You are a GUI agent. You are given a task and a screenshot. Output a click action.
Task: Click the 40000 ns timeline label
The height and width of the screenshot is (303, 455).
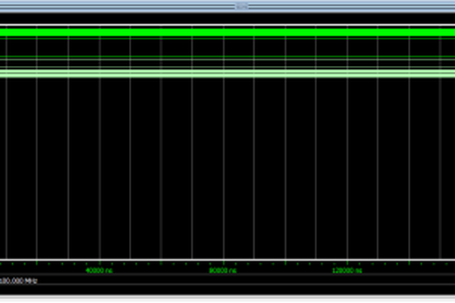point(99,270)
